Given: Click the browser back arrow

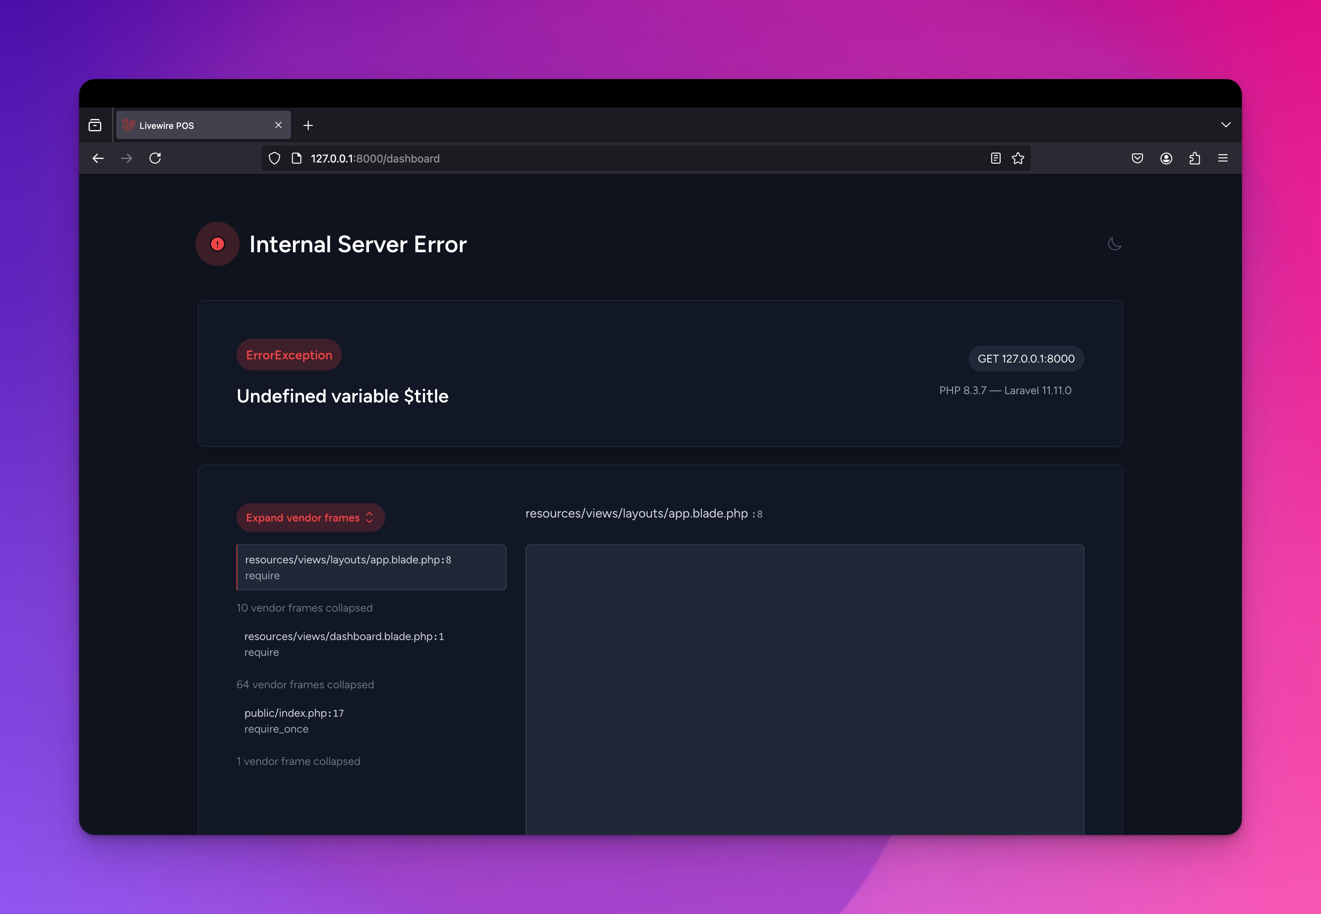Looking at the screenshot, I should click(98, 159).
